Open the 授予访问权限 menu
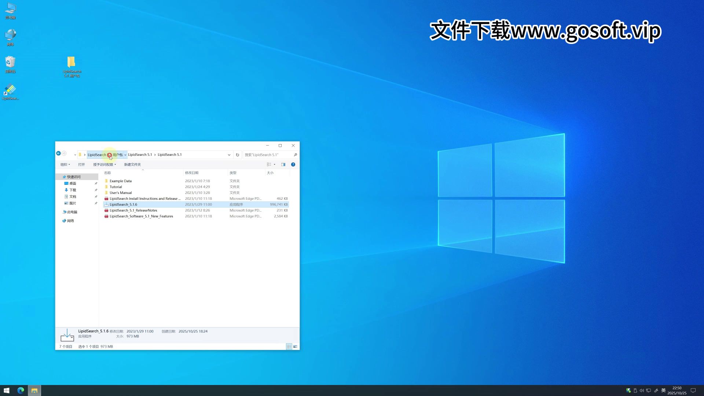 [x=104, y=165]
